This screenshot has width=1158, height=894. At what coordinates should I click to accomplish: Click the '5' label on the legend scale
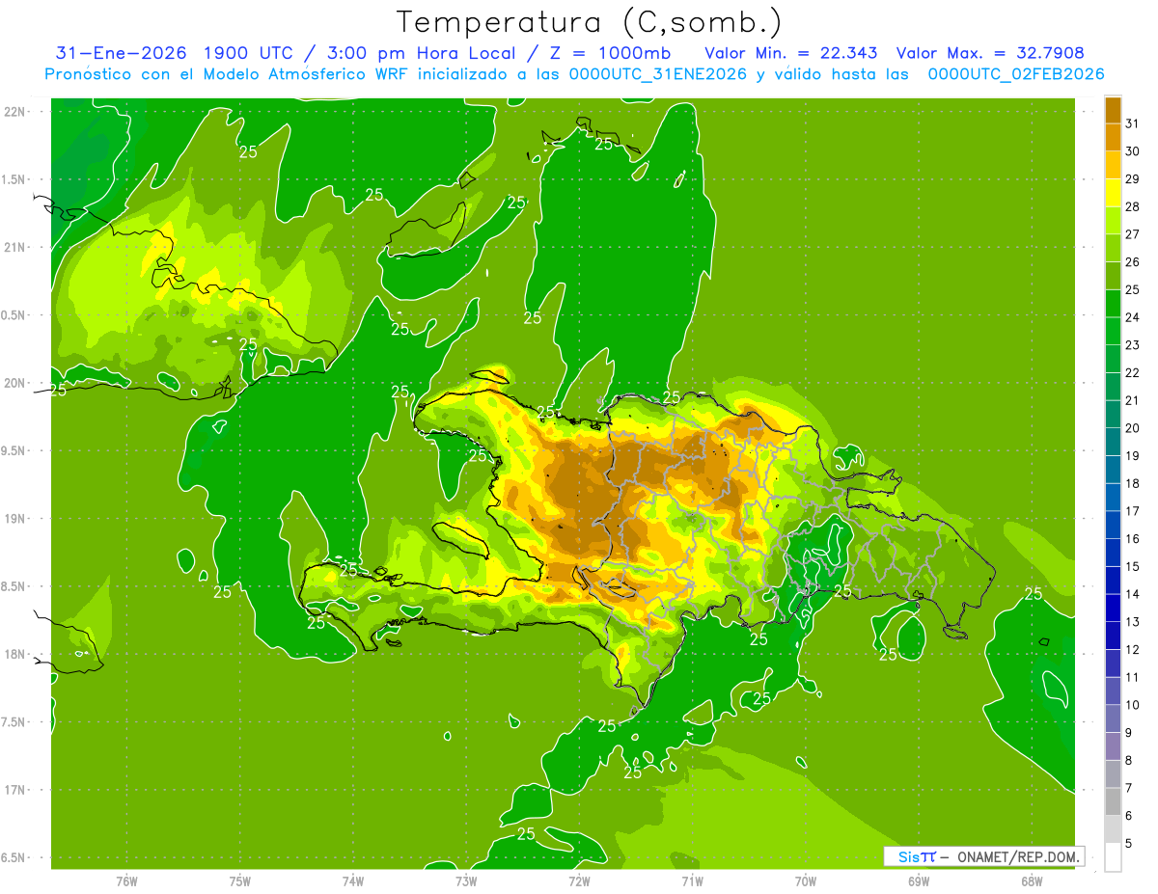1129,843
